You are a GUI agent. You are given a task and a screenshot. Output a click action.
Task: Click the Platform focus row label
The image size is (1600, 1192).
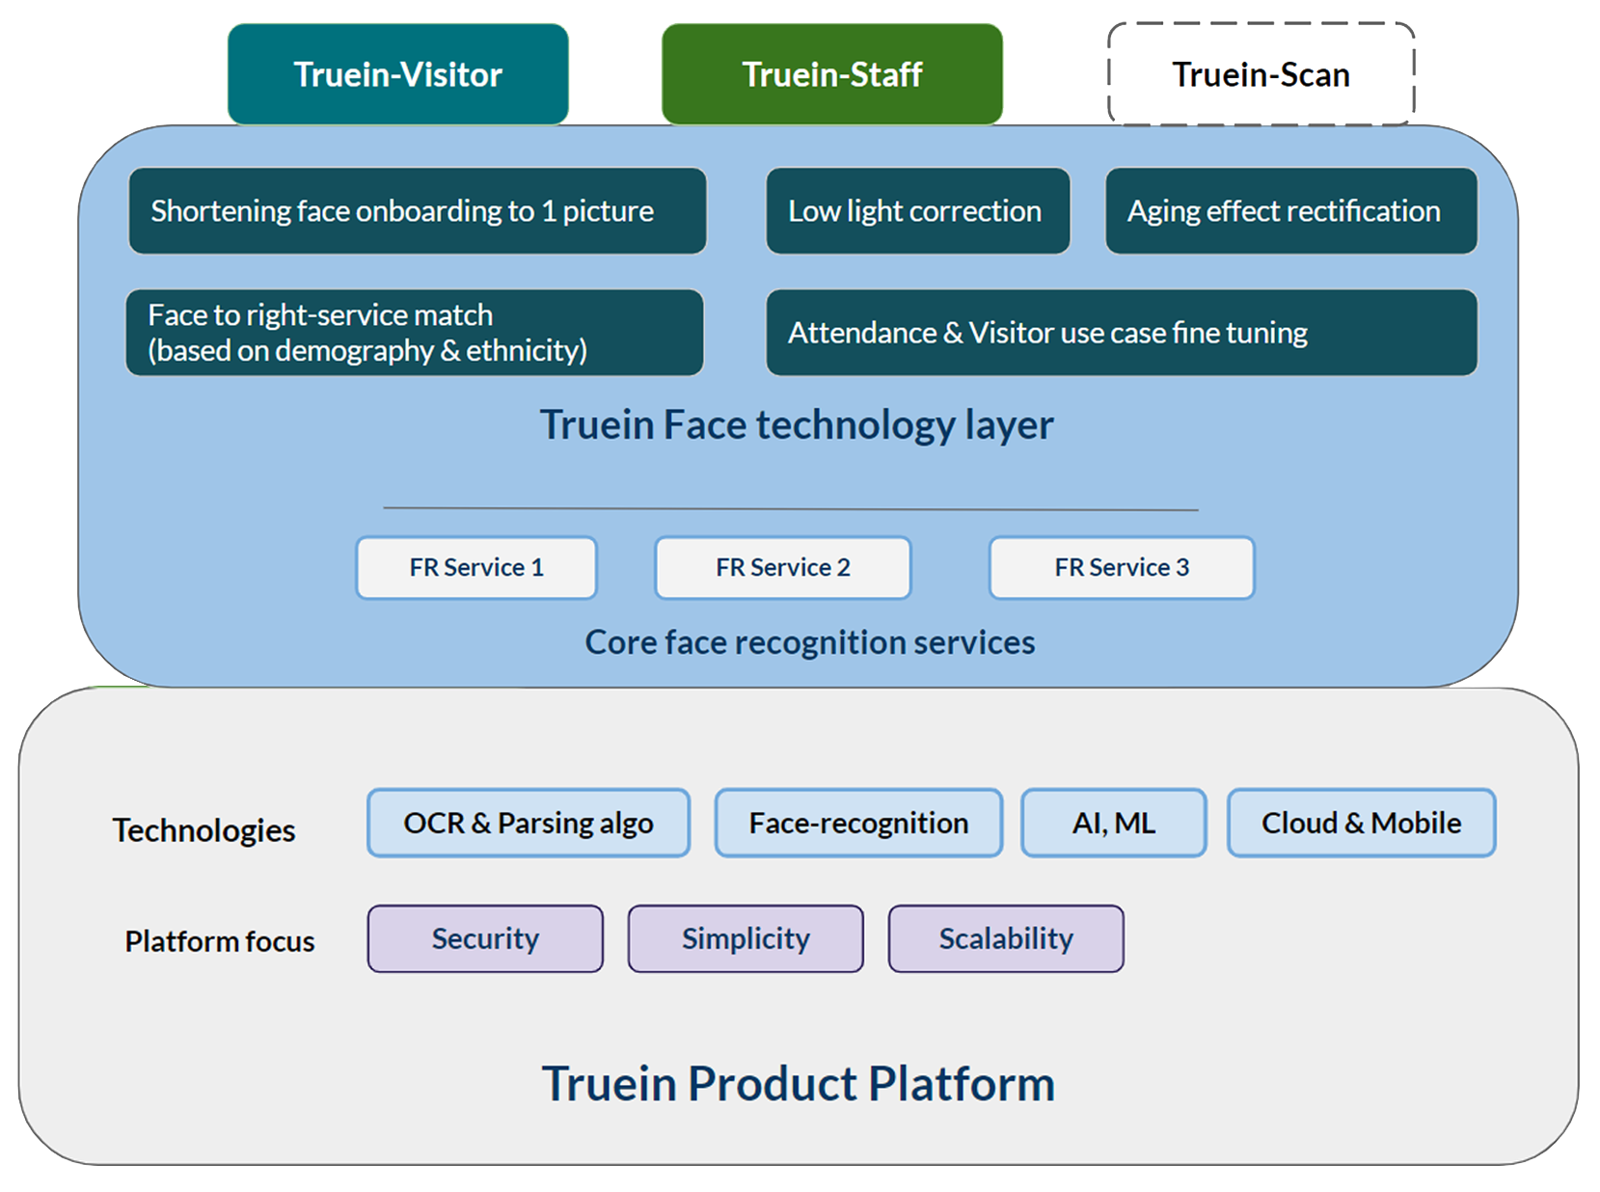(x=220, y=941)
